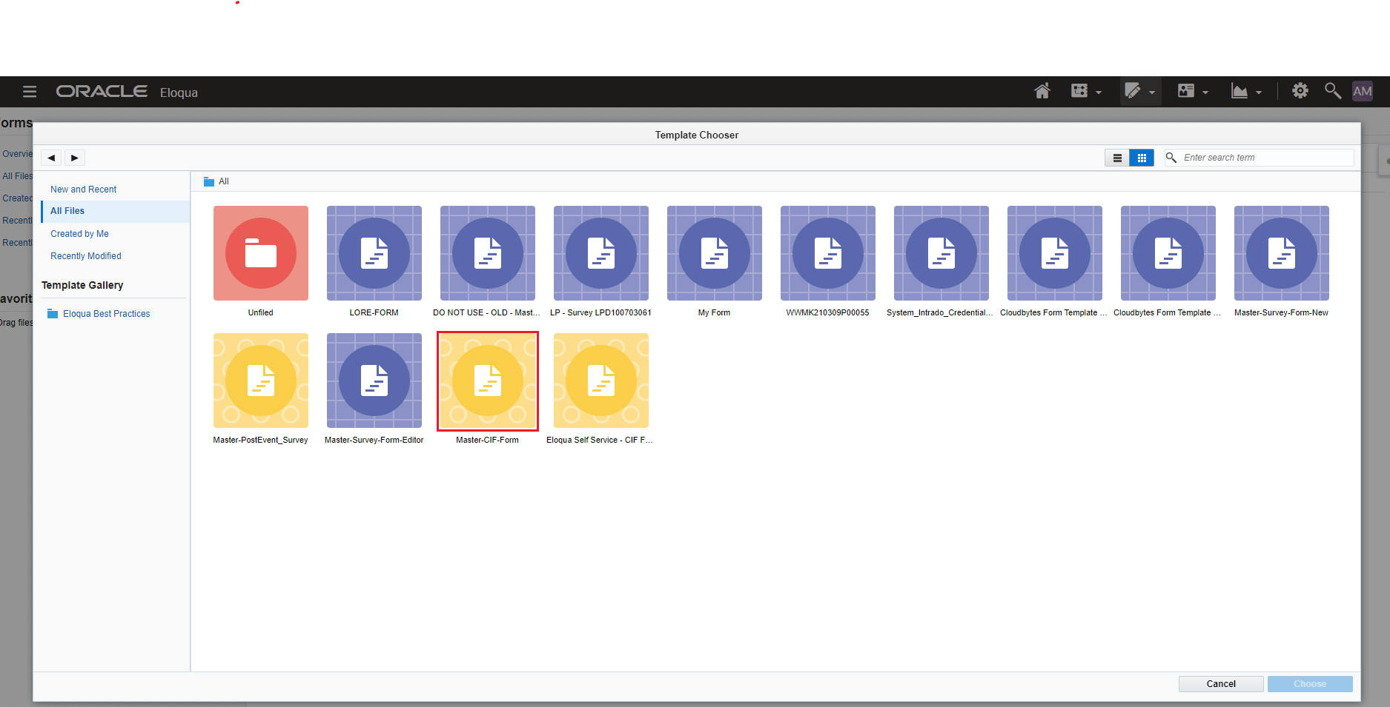Click the Cancel button

(1221, 684)
